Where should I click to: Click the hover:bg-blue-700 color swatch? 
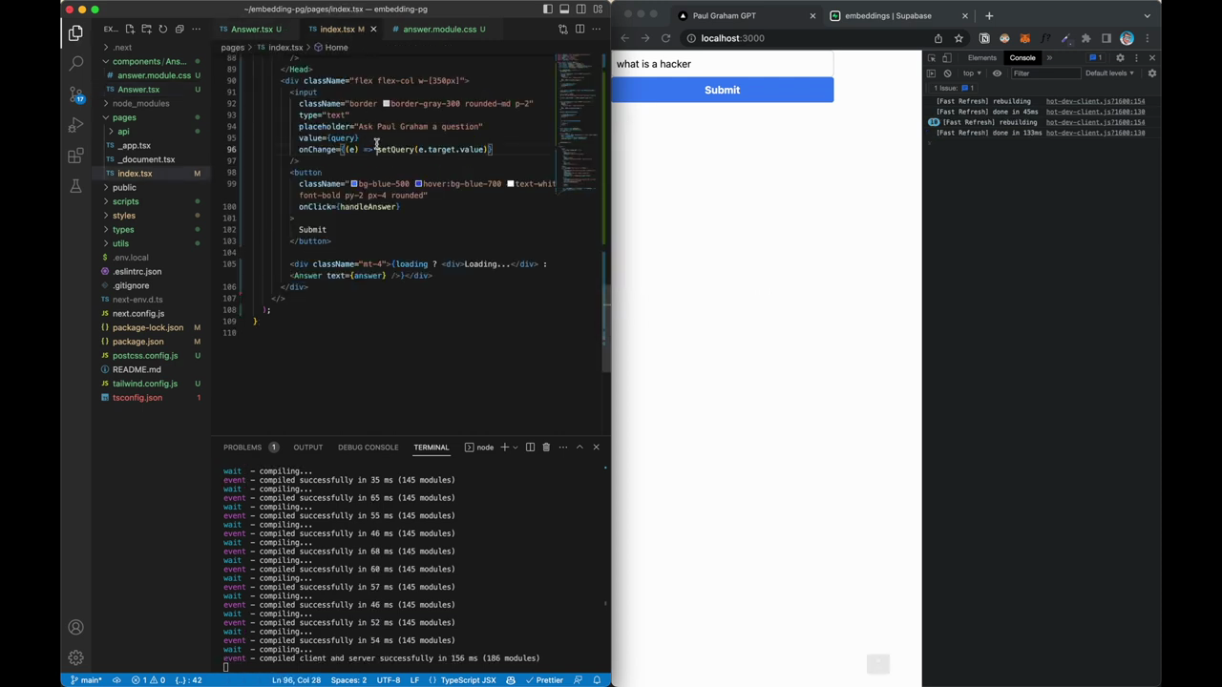pos(418,183)
